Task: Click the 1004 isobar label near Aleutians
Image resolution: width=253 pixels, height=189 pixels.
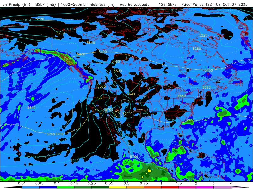Action: [13, 78]
